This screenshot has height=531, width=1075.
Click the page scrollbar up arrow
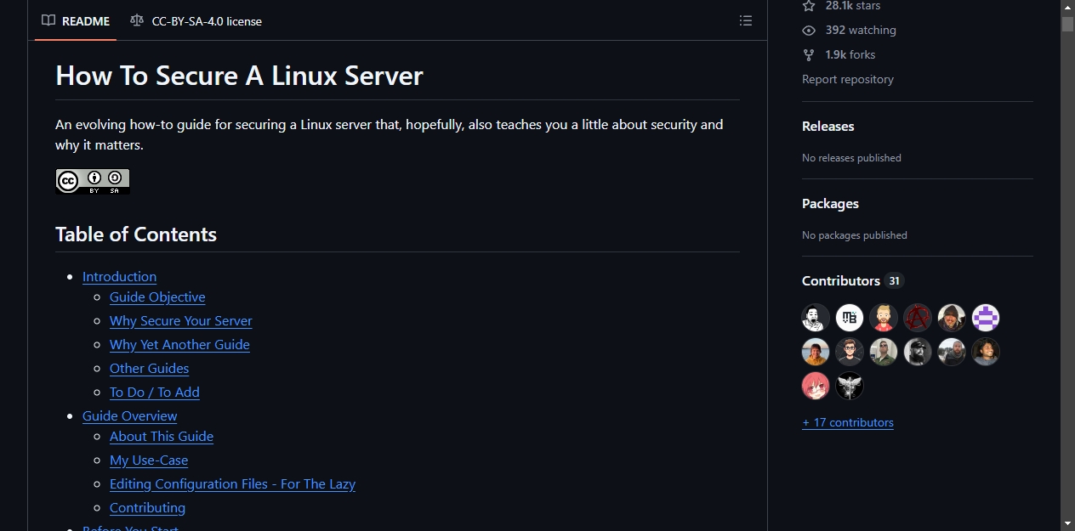(x=1067, y=7)
